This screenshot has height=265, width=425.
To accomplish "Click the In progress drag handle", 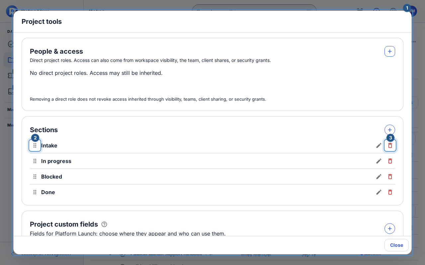I will point(35,161).
